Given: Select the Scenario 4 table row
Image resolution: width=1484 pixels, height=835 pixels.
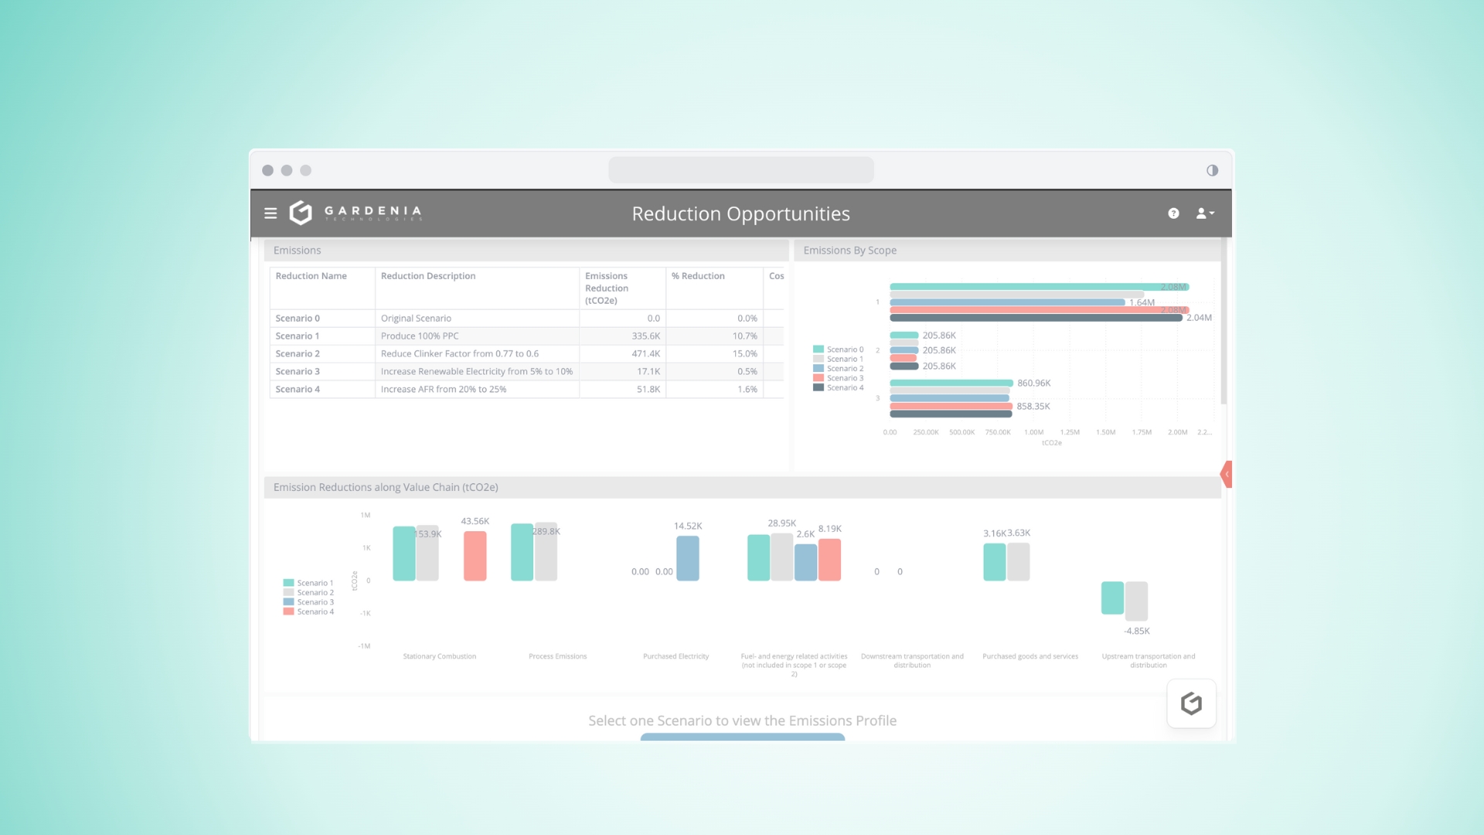Looking at the screenshot, I should tap(526, 390).
